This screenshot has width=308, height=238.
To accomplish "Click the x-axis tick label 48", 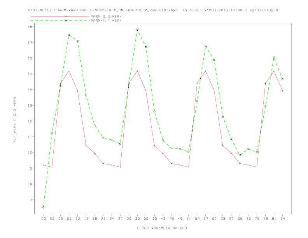I will pyautogui.click(x=180, y=219).
